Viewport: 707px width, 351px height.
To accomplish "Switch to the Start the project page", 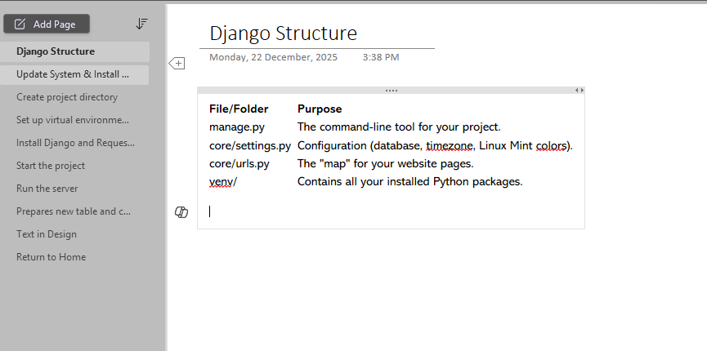I will point(51,166).
